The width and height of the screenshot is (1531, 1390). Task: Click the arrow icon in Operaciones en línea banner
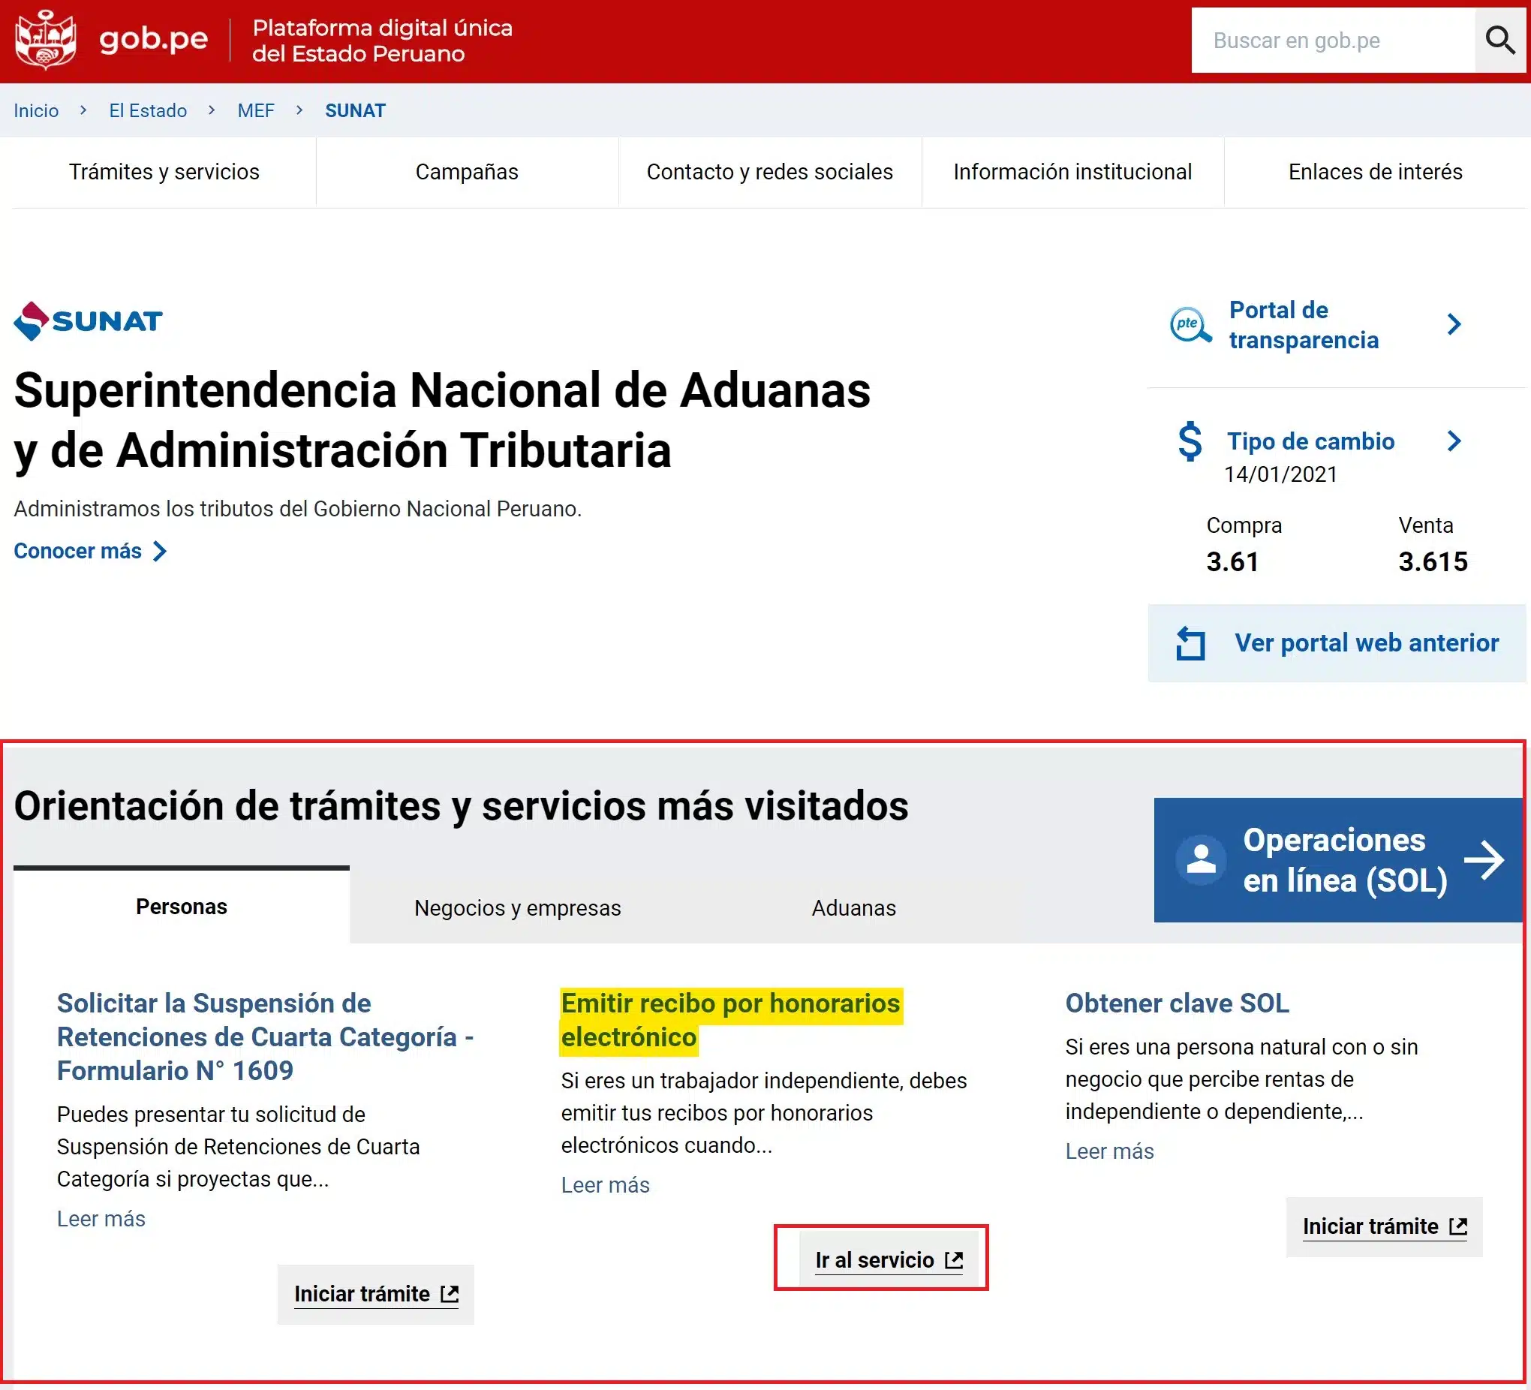click(x=1484, y=861)
